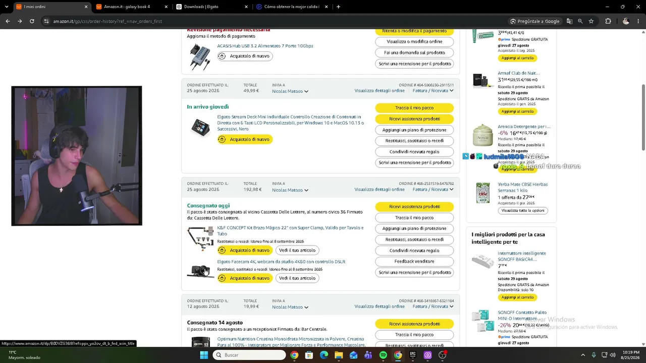646x363 pixels.
Task: Open the tab search dropdown arrow
Action: point(6,7)
